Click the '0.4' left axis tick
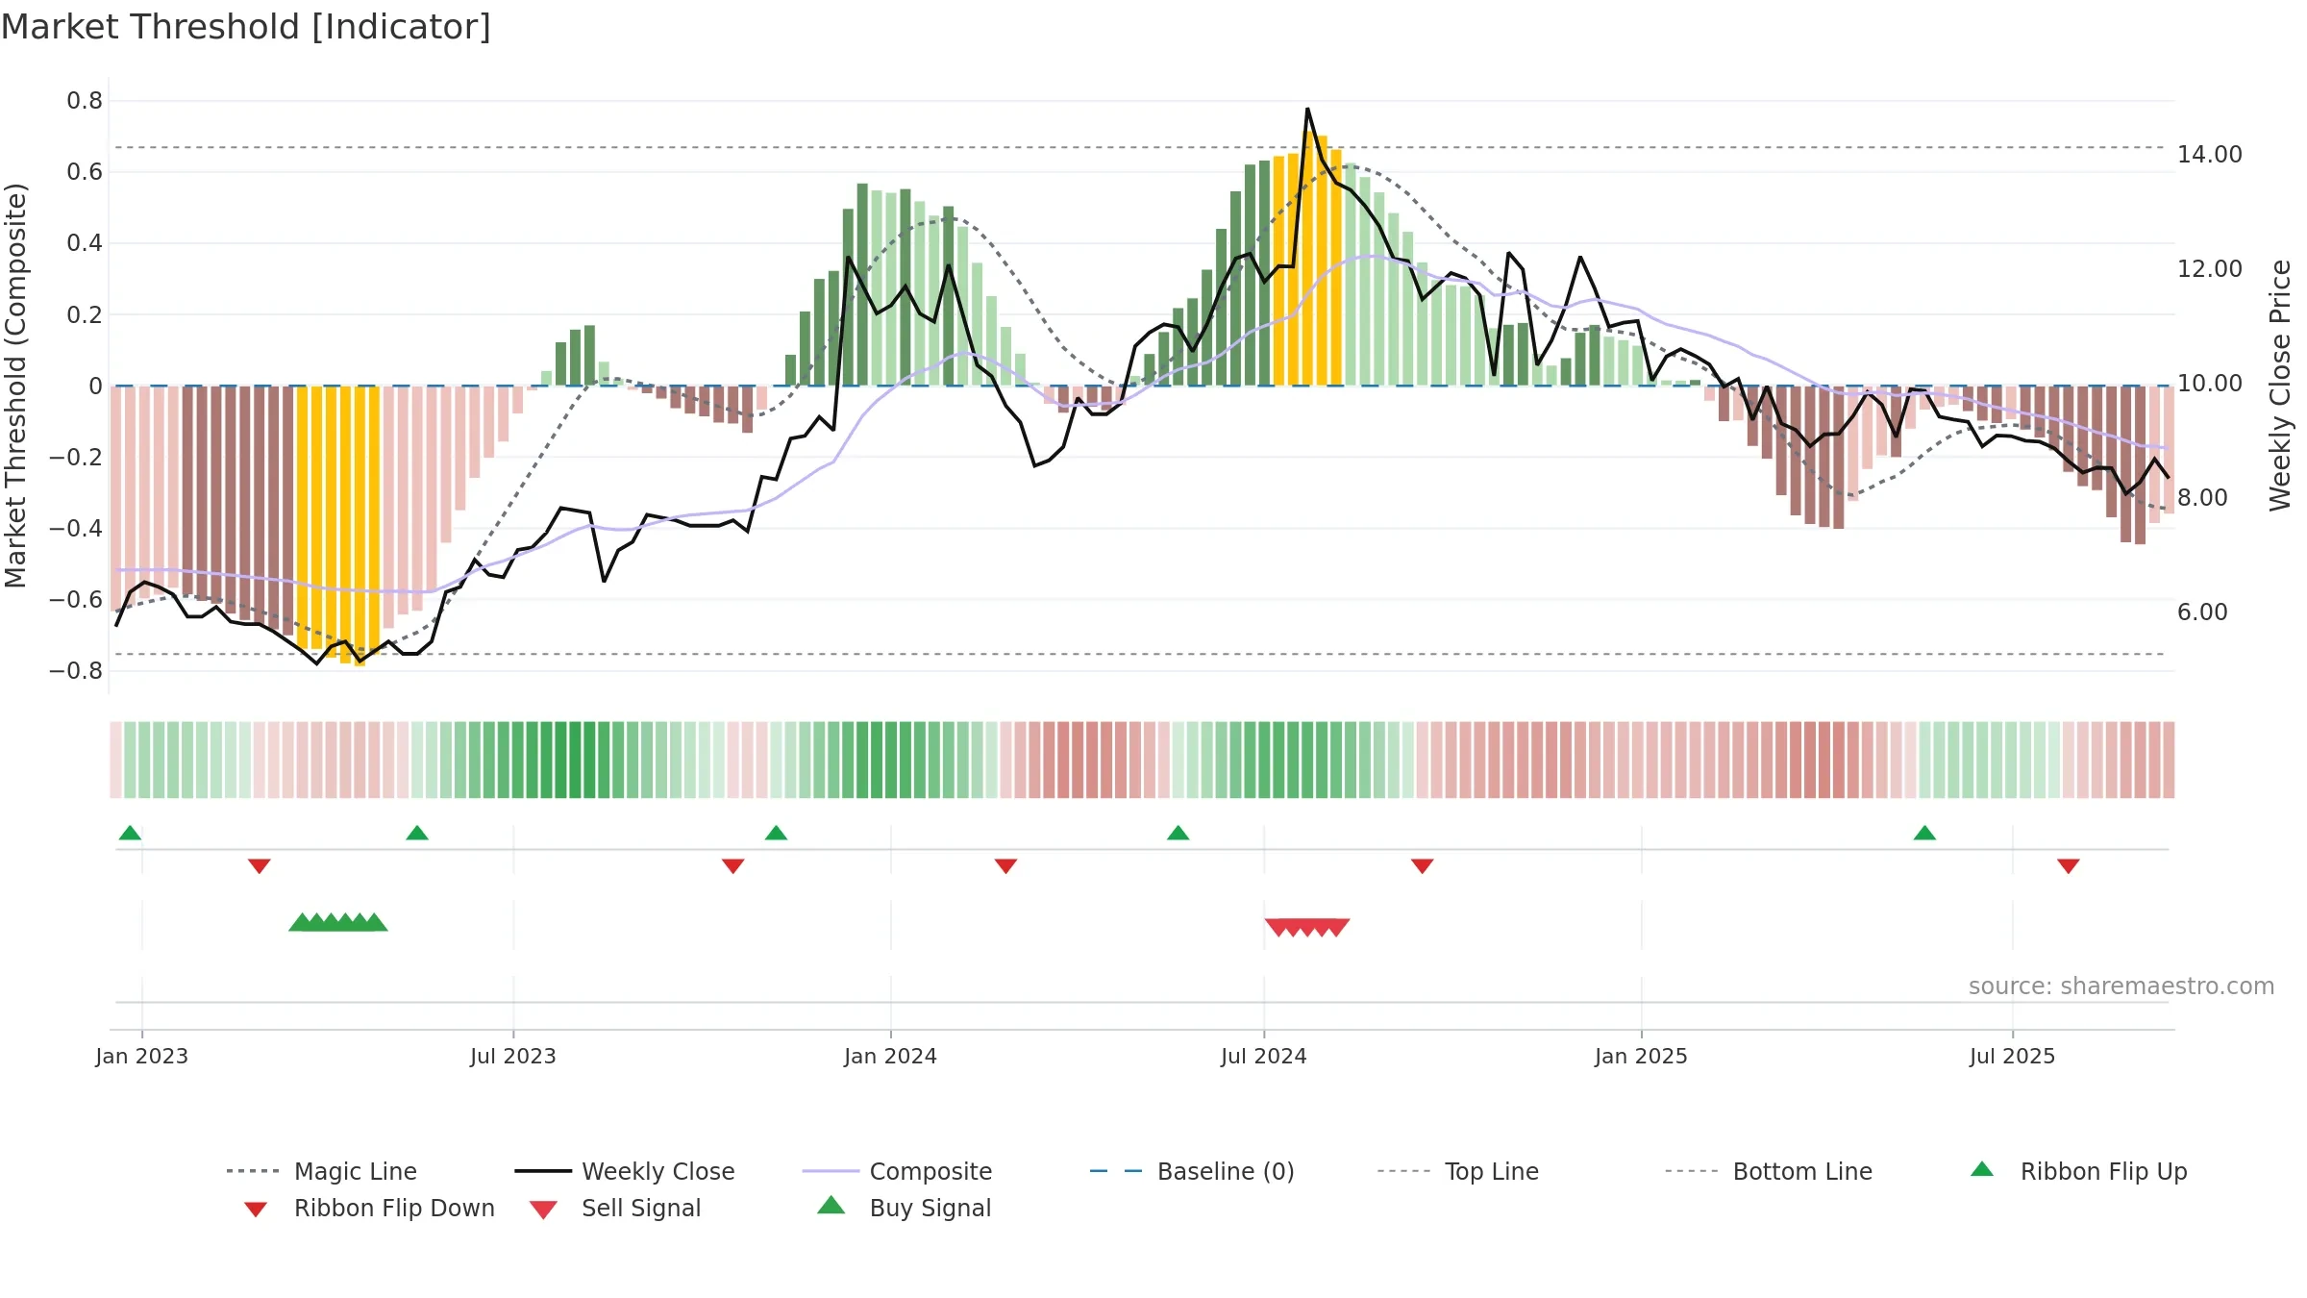Viewport: 2307px width, 1298px height. [85, 243]
